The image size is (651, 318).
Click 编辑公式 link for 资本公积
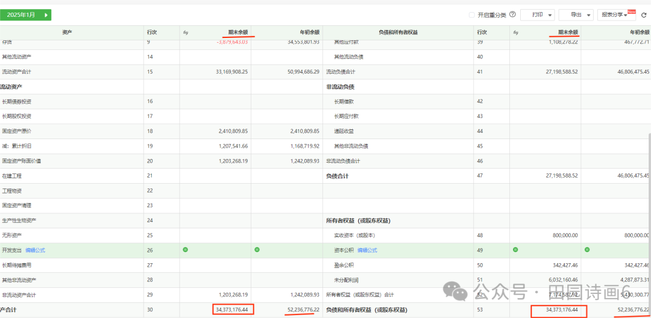click(x=367, y=250)
